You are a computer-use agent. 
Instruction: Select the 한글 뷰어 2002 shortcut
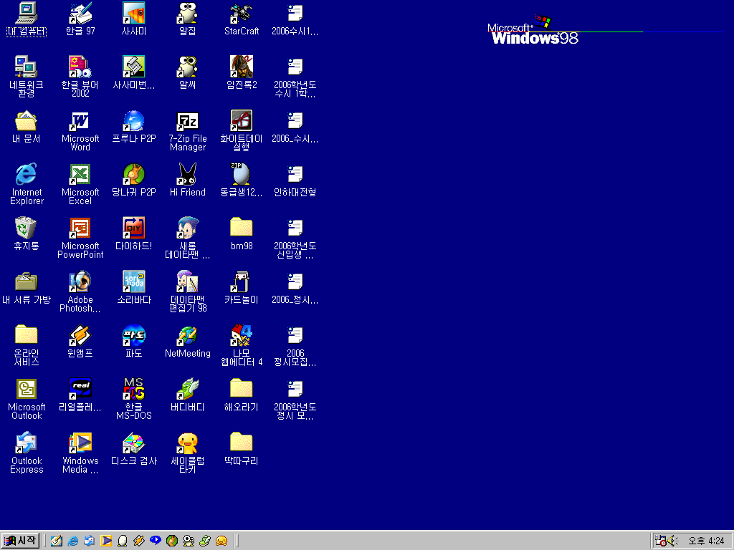(80, 76)
